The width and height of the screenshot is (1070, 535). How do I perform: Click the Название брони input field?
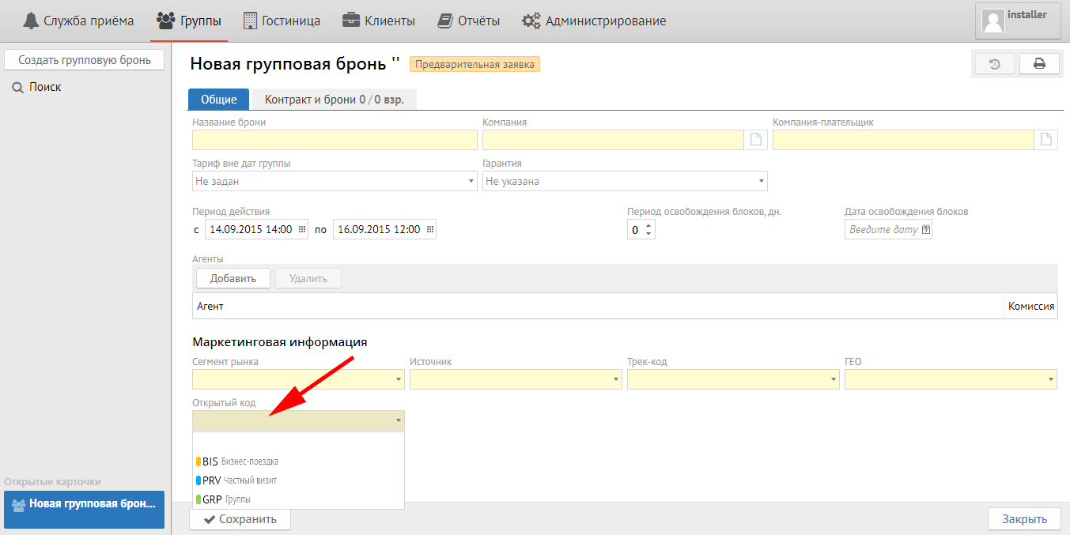tap(335, 140)
